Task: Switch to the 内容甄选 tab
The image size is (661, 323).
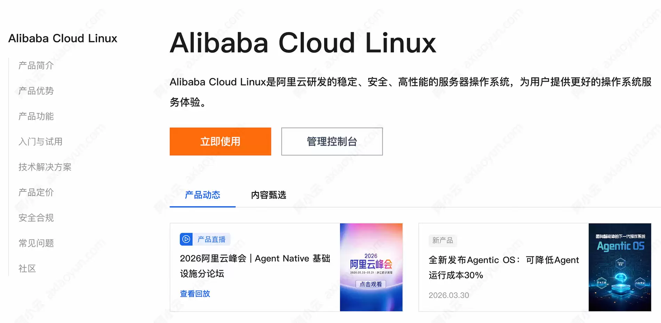Action: pos(269,195)
